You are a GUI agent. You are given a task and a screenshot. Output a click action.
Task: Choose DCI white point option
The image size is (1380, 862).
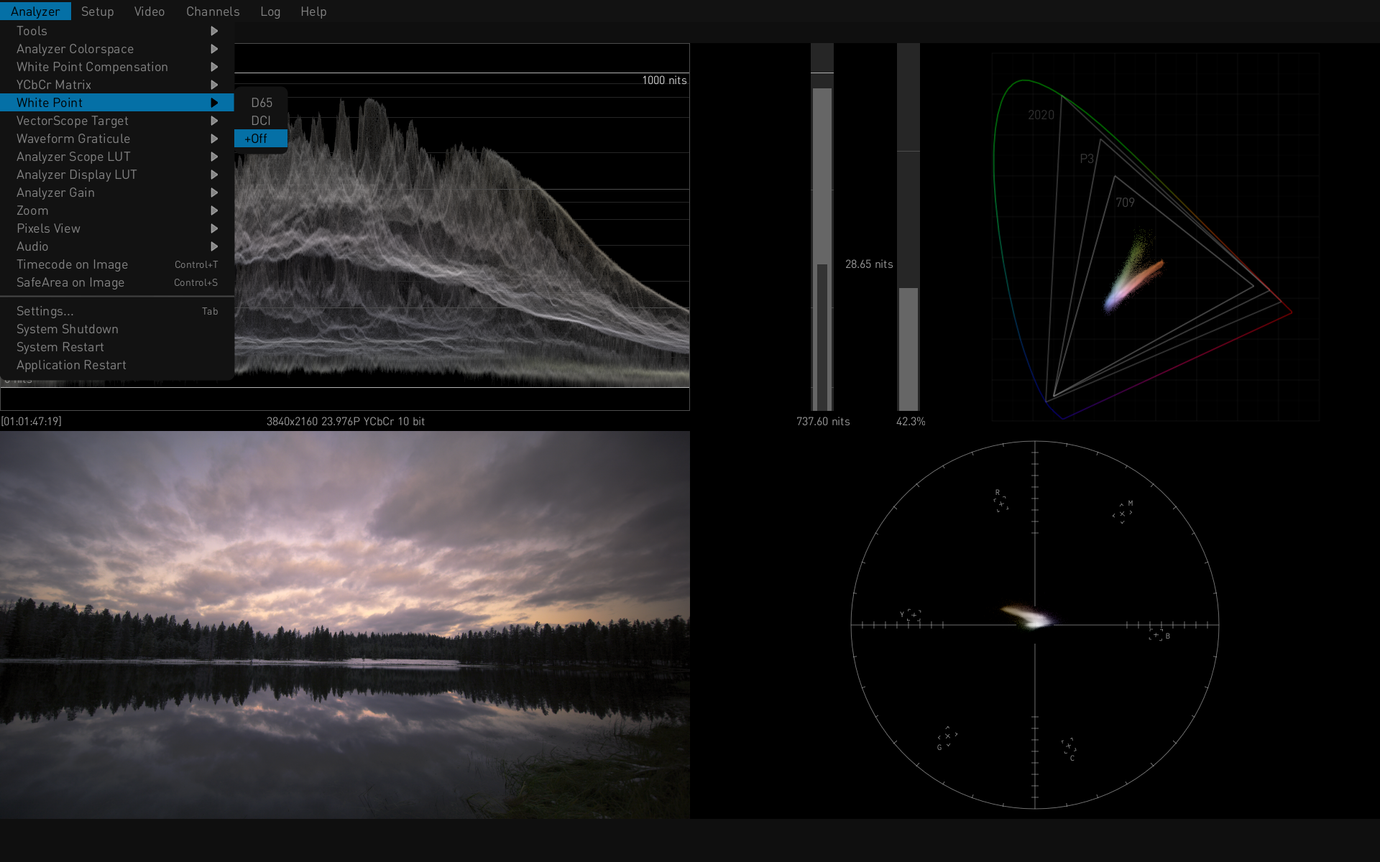(261, 121)
